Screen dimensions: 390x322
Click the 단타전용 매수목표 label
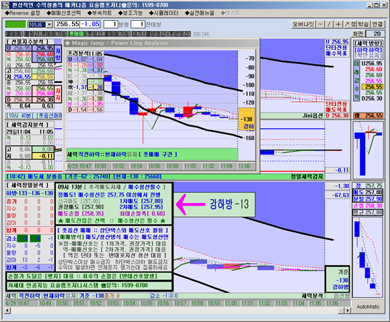pyautogui.click(x=337, y=51)
